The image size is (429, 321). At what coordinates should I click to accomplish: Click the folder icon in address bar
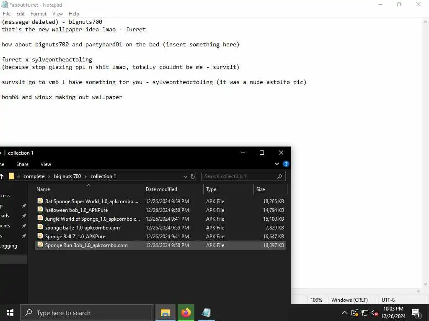point(11,176)
